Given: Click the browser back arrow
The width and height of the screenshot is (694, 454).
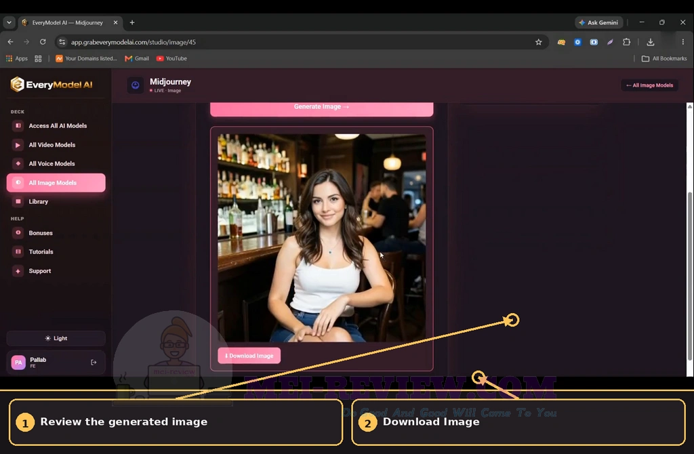Looking at the screenshot, I should 11,42.
